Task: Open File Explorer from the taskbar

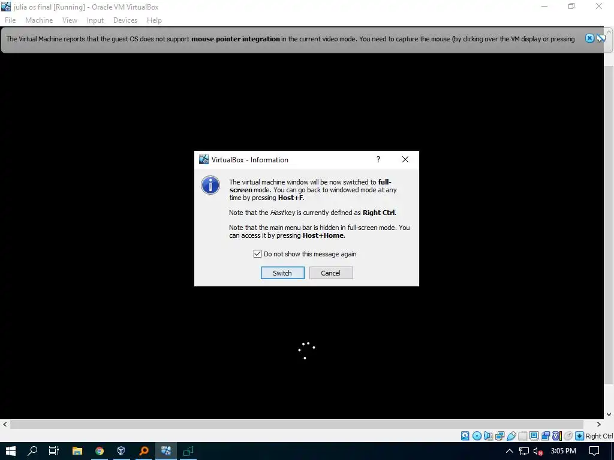Action: tap(77, 451)
